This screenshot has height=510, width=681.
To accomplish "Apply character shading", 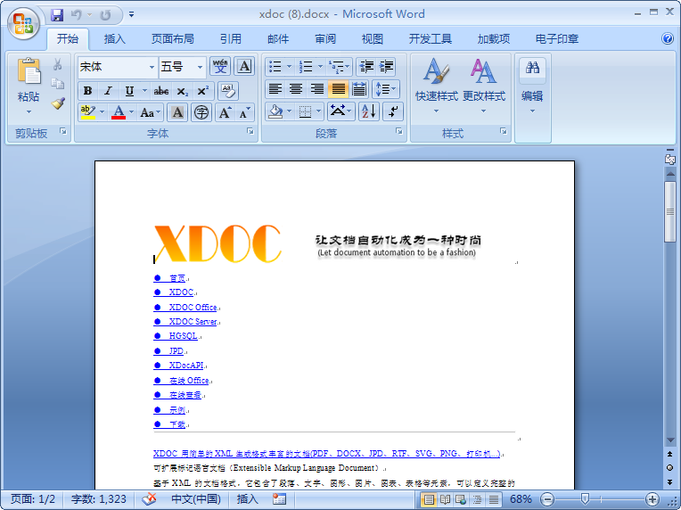I will coord(177,113).
